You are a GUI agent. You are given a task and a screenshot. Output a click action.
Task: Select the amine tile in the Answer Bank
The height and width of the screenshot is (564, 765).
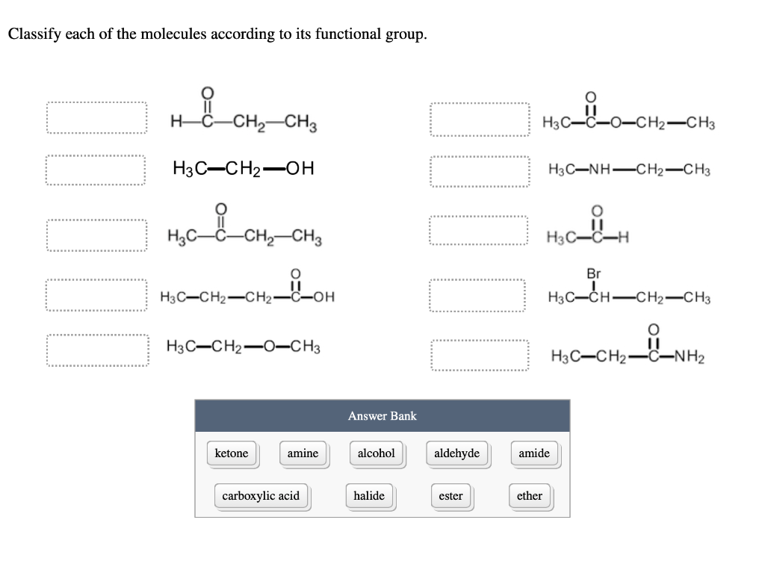303,453
